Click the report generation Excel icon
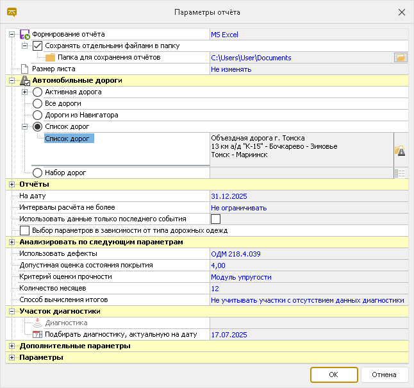This screenshot has width=414, height=388. [25, 35]
